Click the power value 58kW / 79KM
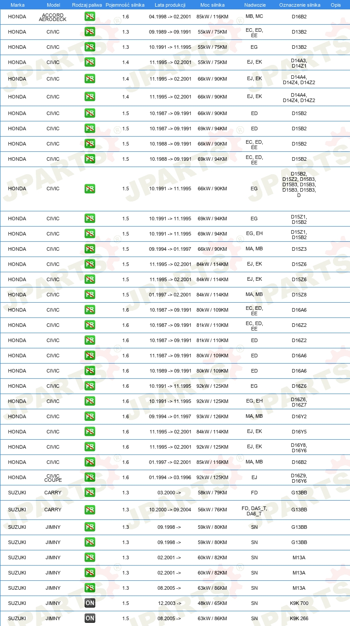This screenshot has width=350, height=626. (x=213, y=493)
